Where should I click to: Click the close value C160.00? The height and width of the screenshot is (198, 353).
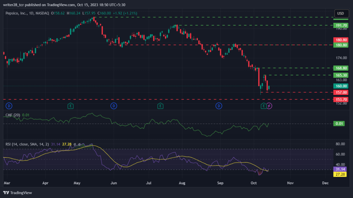(x=104, y=13)
